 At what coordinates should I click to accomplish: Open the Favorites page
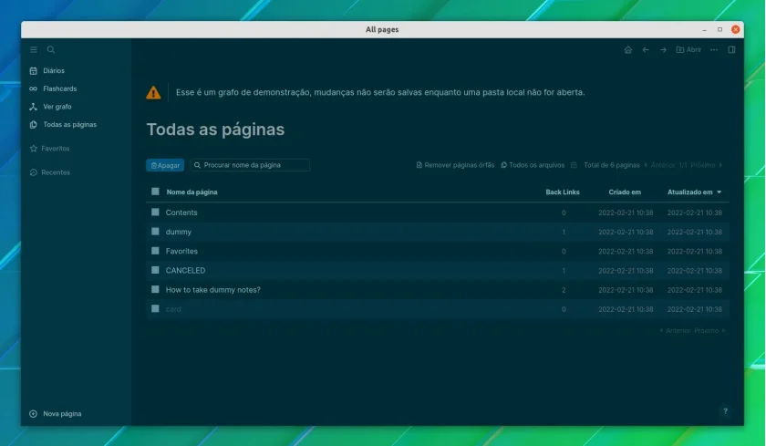pos(181,251)
